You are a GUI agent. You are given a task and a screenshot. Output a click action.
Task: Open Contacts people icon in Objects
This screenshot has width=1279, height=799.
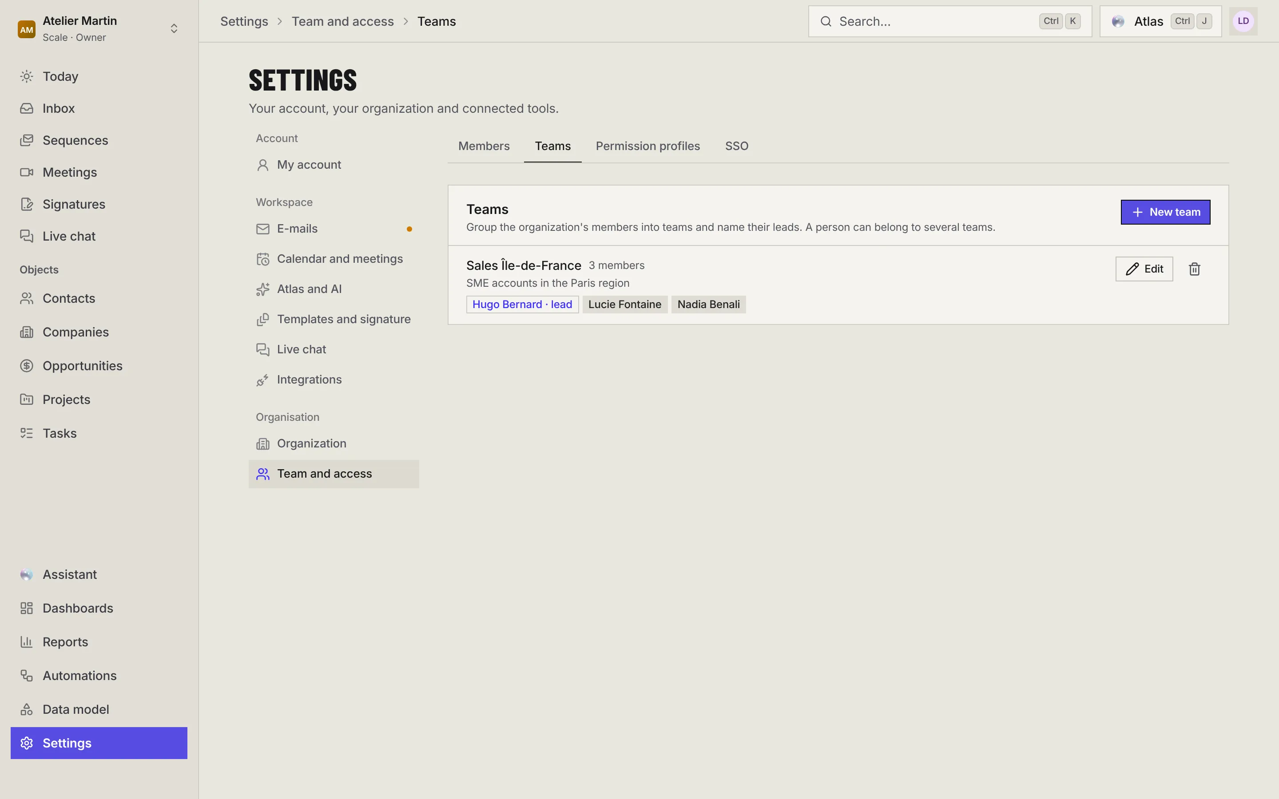27,299
